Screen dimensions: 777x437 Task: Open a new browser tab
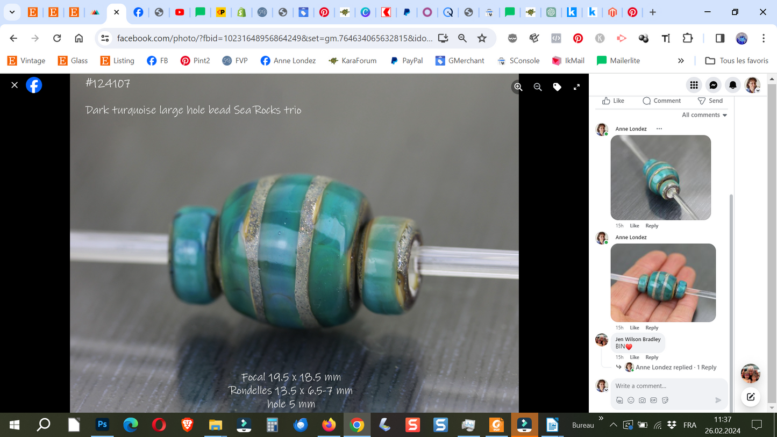pyautogui.click(x=652, y=12)
